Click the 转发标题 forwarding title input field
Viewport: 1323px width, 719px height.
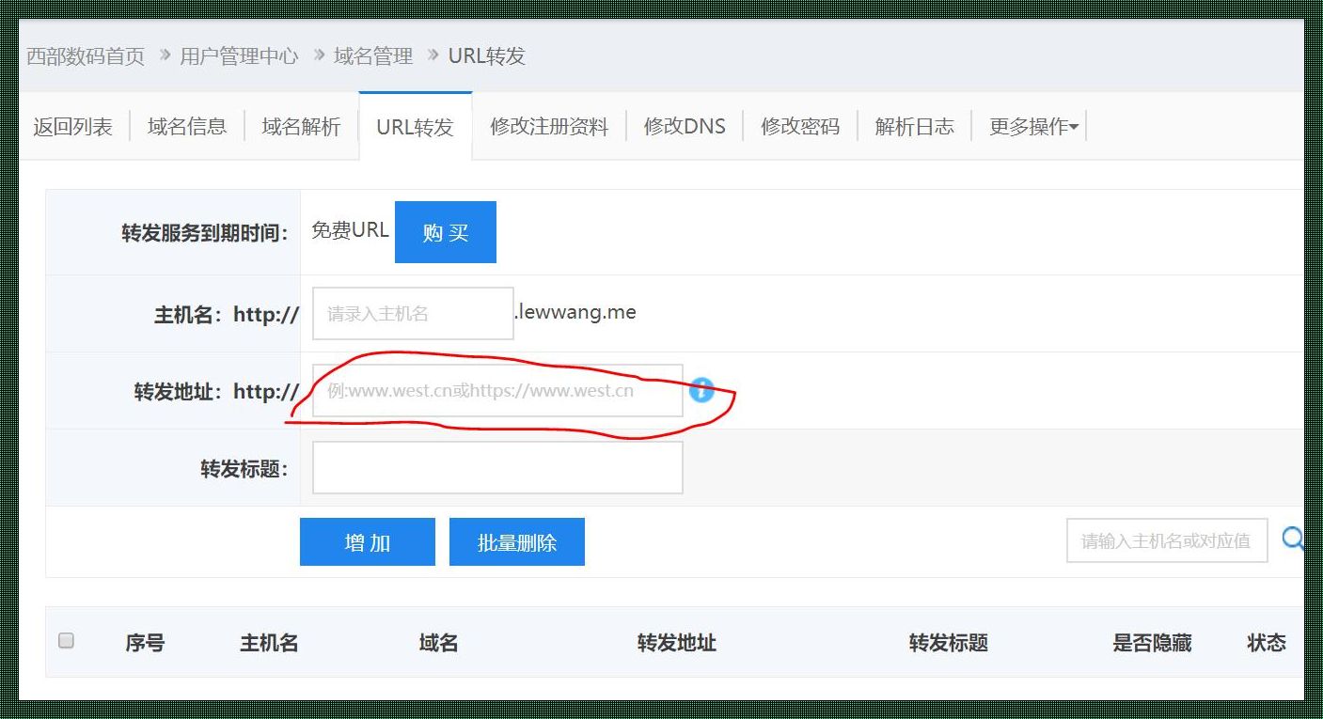496,467
